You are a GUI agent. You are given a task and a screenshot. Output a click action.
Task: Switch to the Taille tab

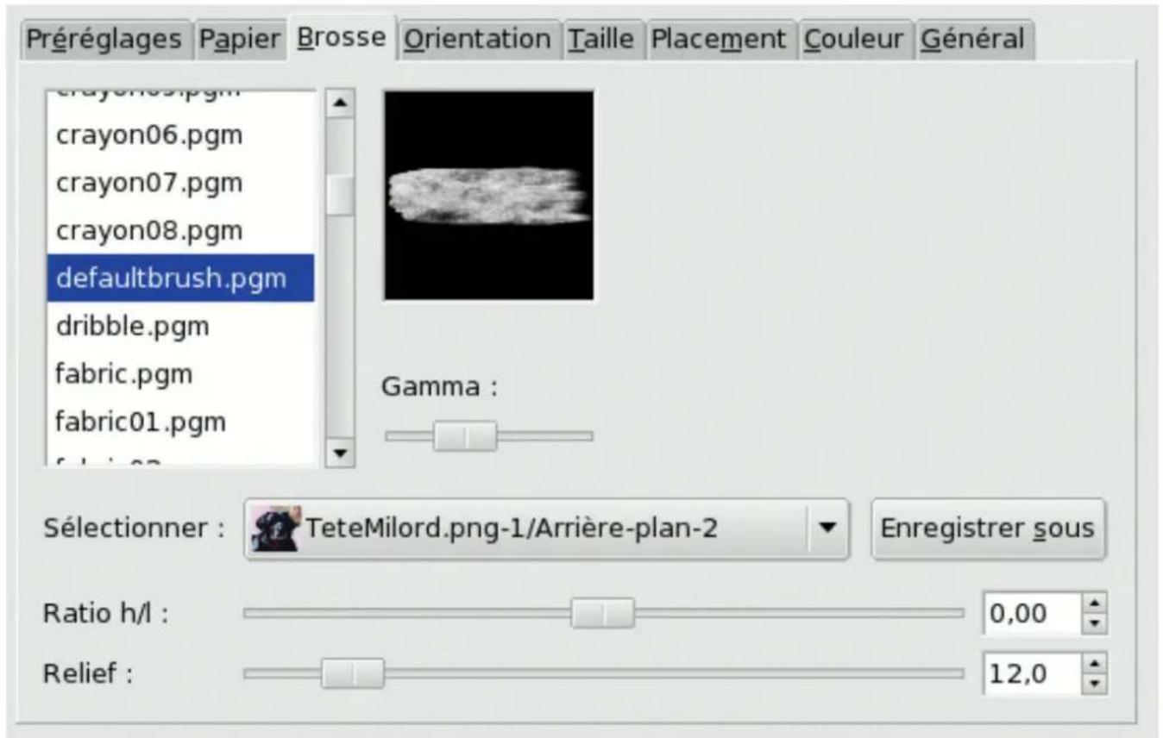[x=604, y=38]
